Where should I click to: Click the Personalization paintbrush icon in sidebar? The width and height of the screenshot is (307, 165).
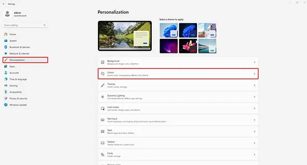[6, 60]
